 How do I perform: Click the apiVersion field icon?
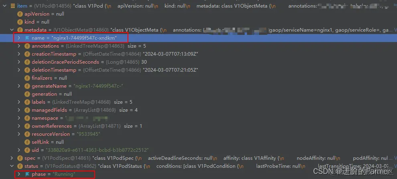20,14
